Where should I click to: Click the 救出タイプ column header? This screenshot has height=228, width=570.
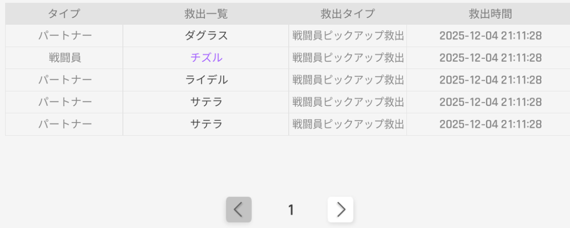pyautogui.click(x=348, y=14)
